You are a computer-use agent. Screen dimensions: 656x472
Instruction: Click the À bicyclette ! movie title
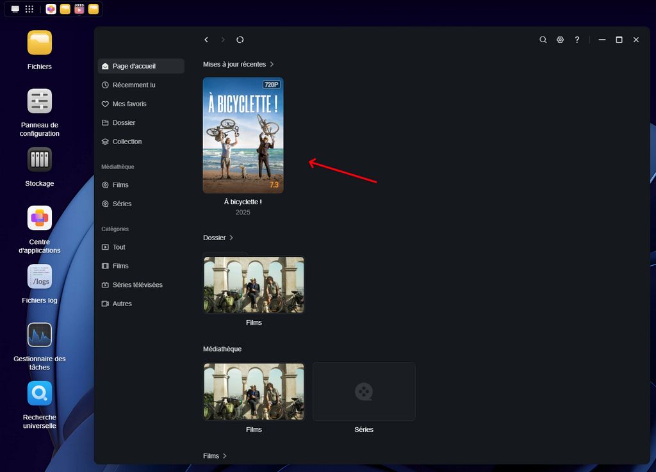click(243, 202)
